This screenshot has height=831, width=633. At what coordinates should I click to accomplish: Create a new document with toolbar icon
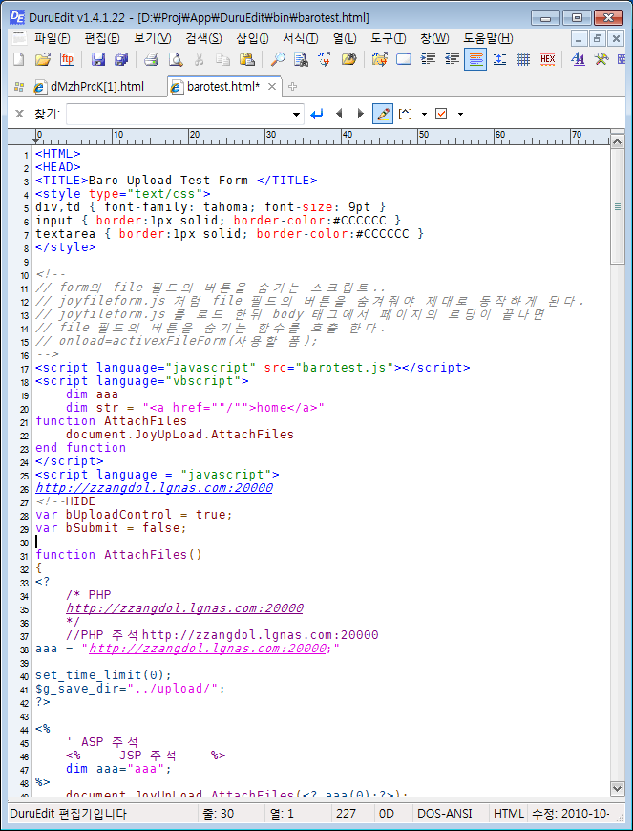pos(19,59)
